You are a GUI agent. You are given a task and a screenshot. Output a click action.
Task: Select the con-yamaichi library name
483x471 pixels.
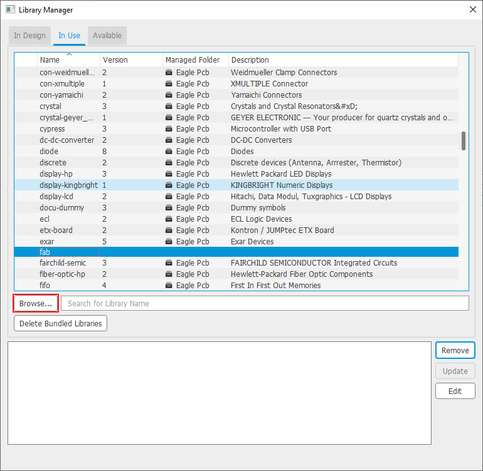pos(61,95)
